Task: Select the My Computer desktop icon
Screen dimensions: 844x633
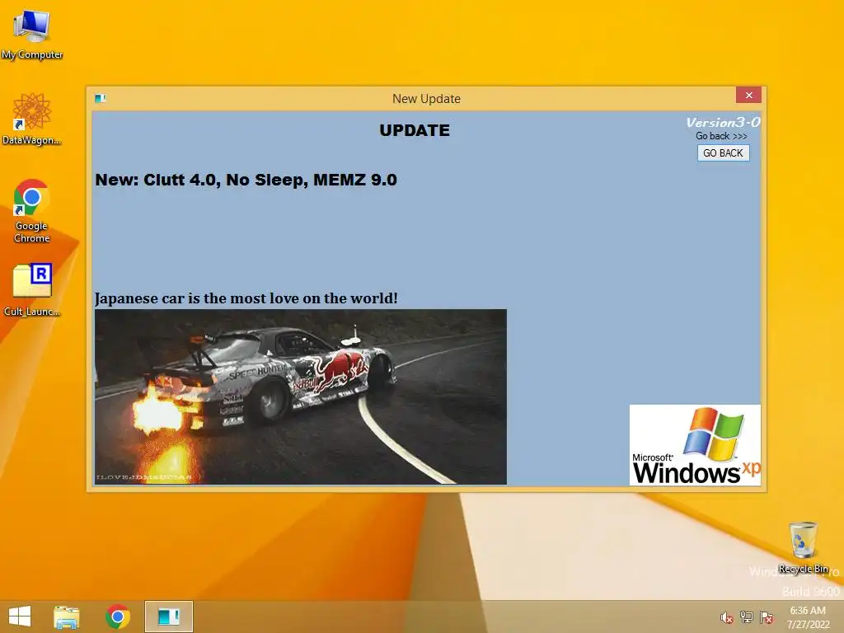Action: 32,35
